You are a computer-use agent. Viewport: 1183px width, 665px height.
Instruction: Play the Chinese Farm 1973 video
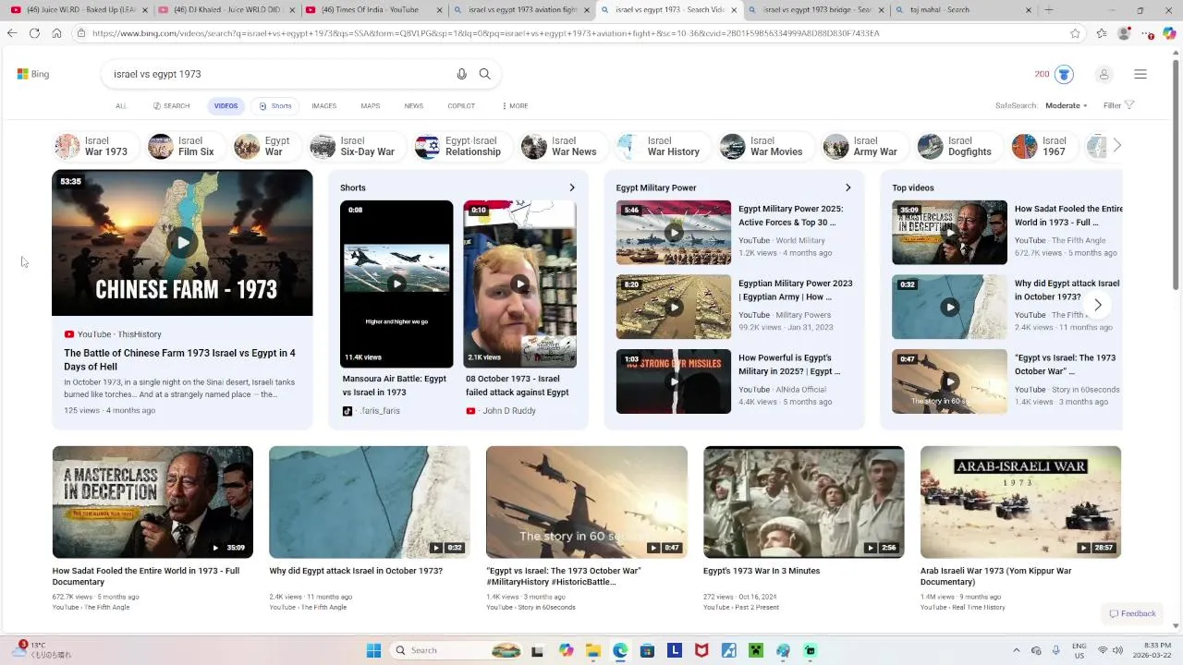(x=182, y=243)
